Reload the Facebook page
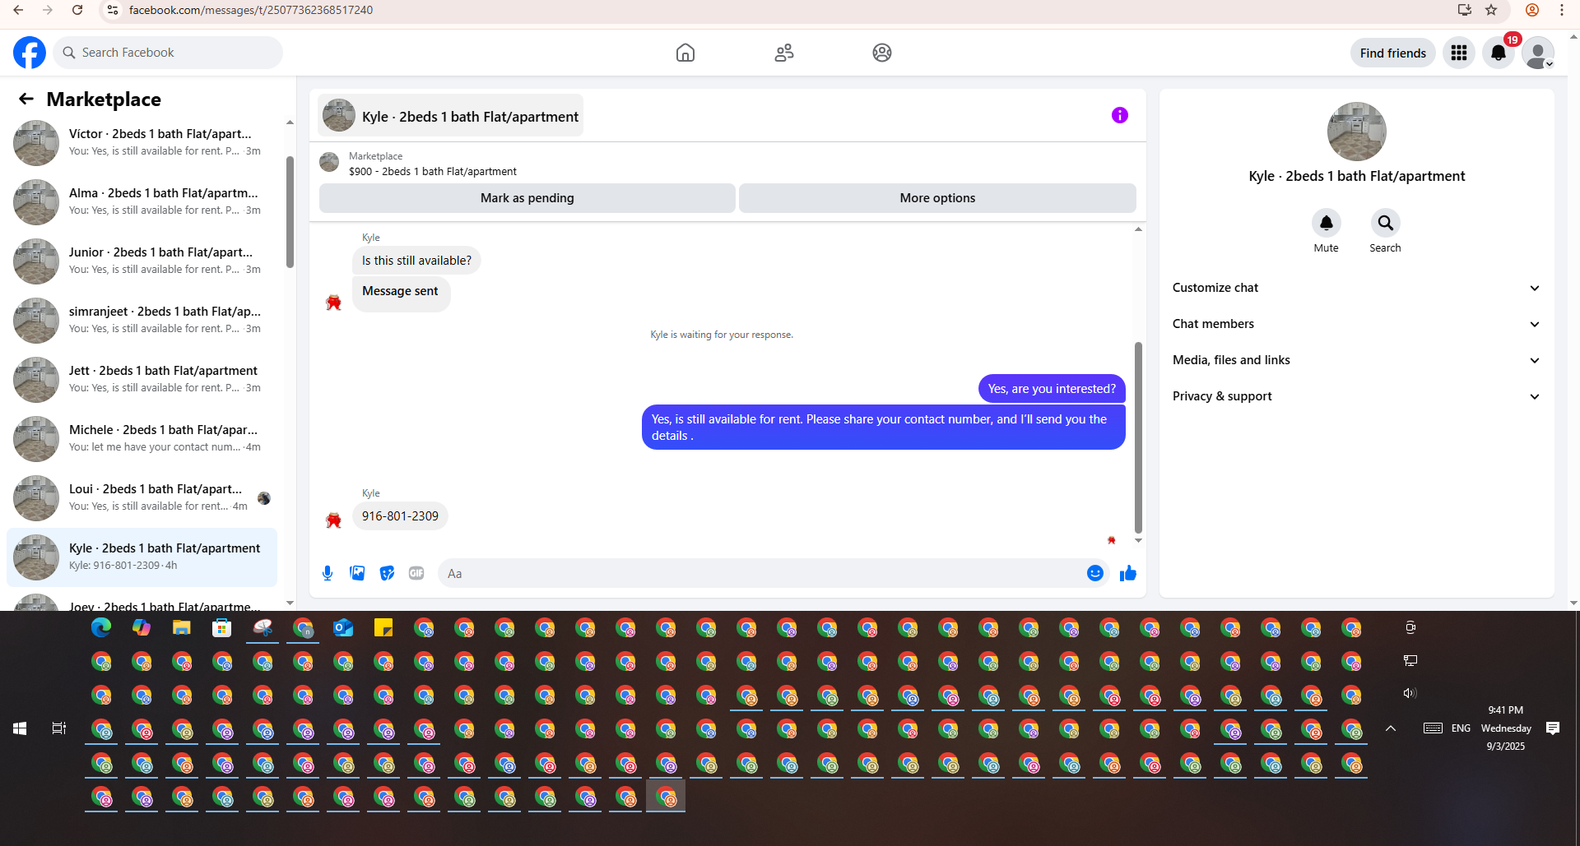 click(x=77, y=10)
